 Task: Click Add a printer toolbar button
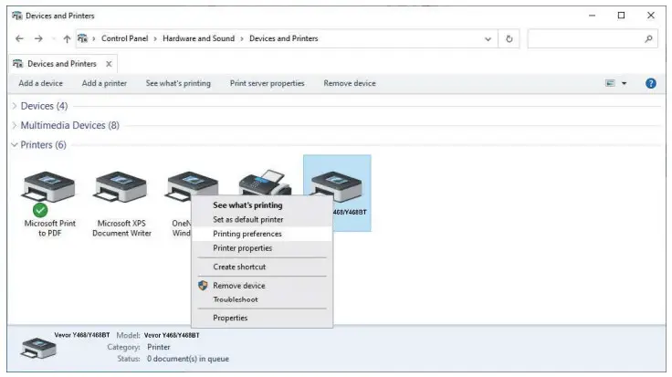tap(104, 84)
